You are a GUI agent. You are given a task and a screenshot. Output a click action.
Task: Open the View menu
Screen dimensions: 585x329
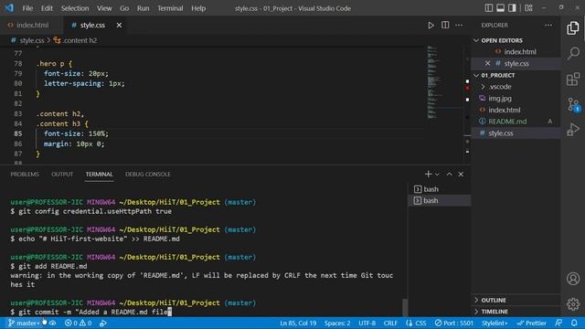104,8
